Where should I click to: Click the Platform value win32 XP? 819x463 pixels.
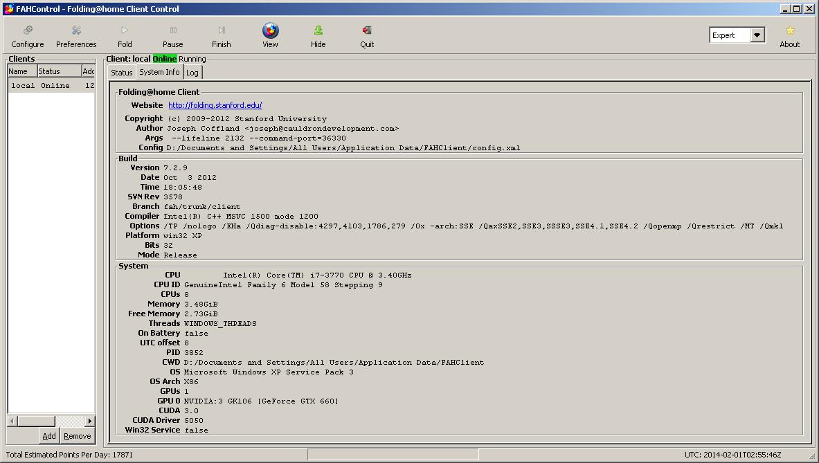pyautogui.click(x=183, y=236)
